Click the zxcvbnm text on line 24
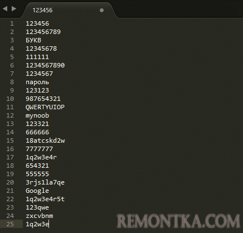The height and width of the screenshot is (233, 243). coord(40,216)
